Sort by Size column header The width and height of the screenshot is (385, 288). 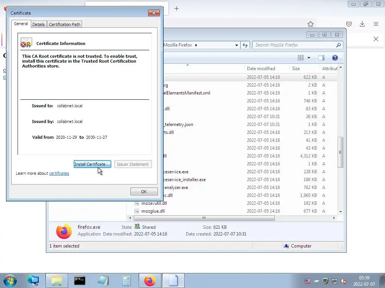pos(305,69)
